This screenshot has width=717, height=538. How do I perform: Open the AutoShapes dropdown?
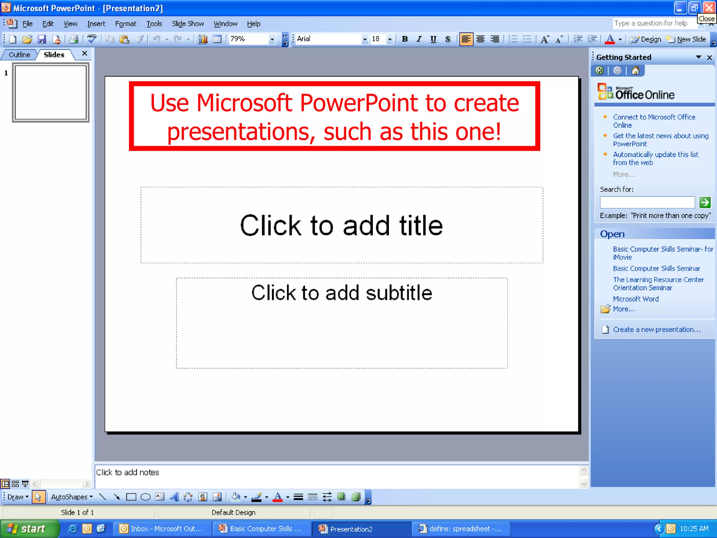tap(72, 497)
